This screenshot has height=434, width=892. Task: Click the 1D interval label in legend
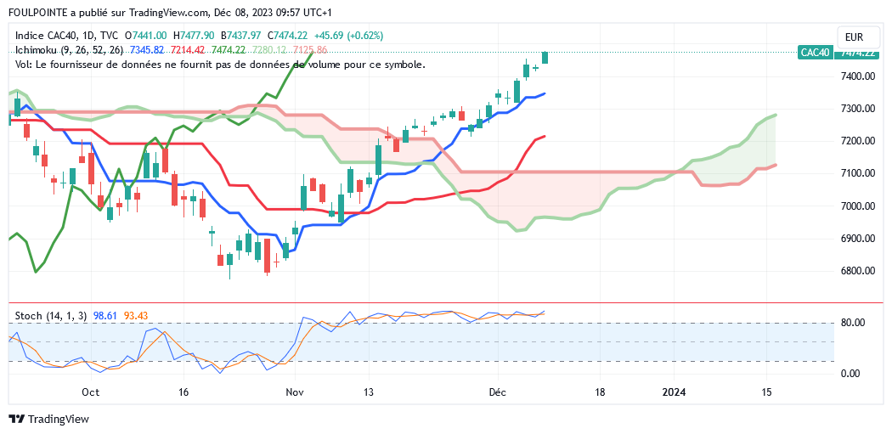(86, 36)
